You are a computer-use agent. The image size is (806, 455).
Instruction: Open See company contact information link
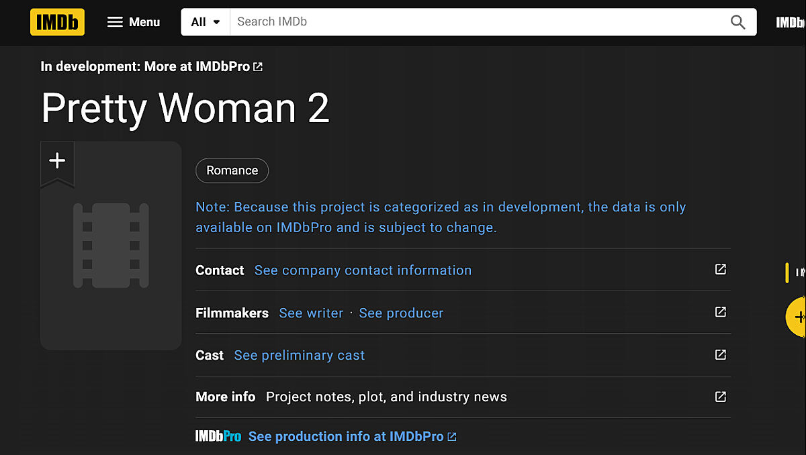point(363,270)
